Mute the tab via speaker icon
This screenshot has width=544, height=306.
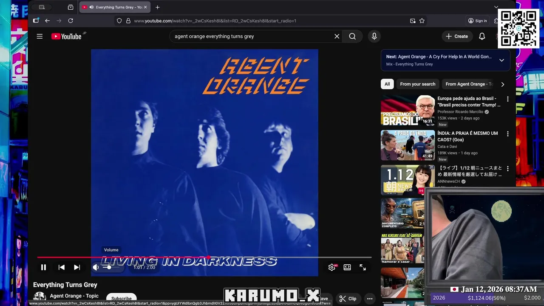(91, 7)
